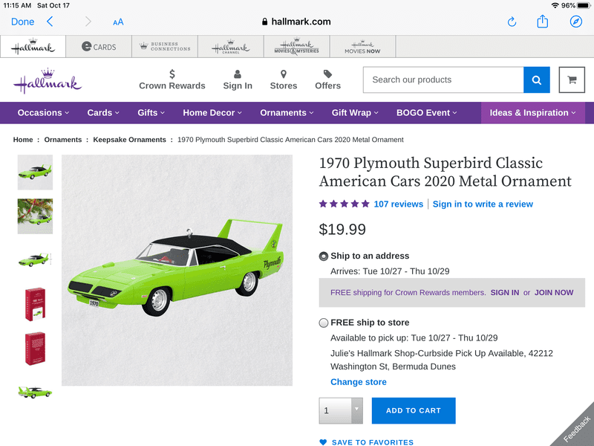Select the Ship to an address option
This screenshot has height=446, width=594.
(324, 256)
